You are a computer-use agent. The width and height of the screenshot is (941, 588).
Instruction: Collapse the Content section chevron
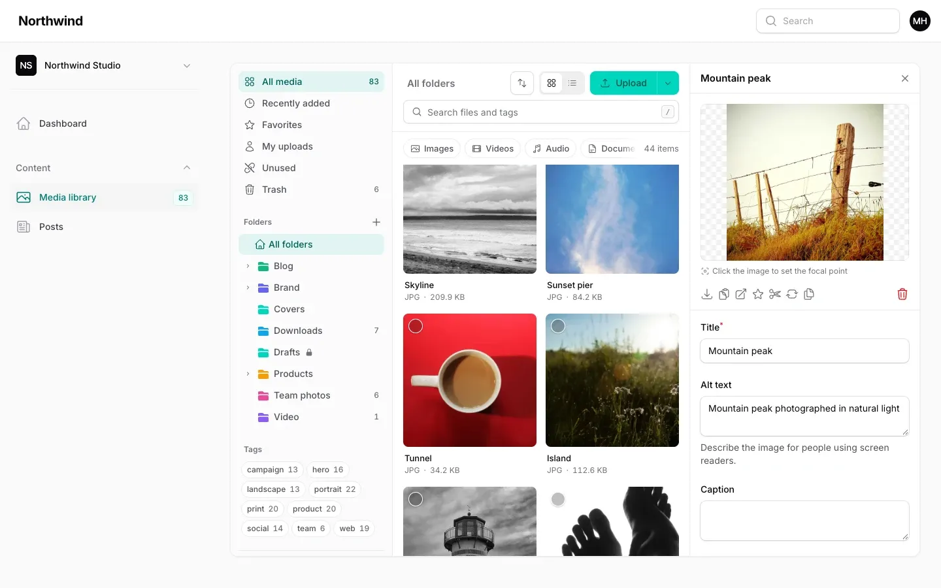coord(187,168)
